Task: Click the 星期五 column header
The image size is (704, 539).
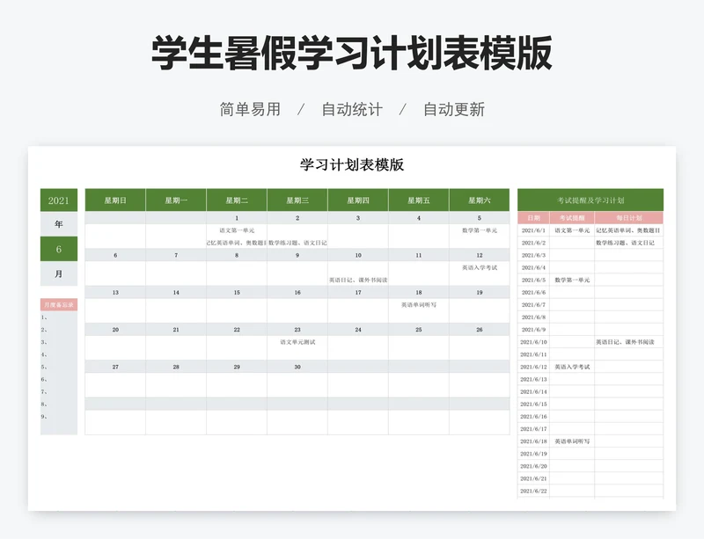Action: (x=419, y=200)
